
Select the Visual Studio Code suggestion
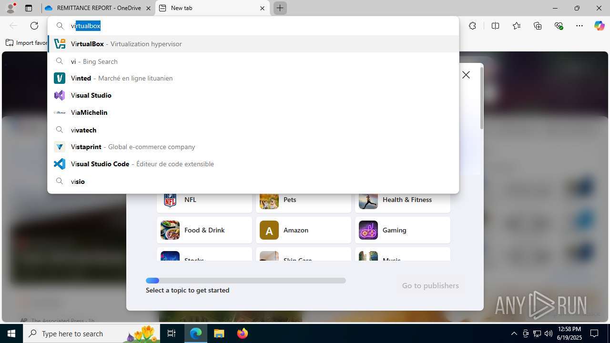pos(254,164)
